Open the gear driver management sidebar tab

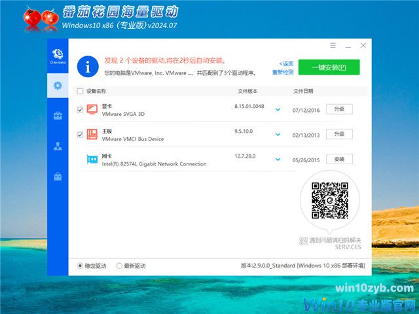[x=58, y=86]
